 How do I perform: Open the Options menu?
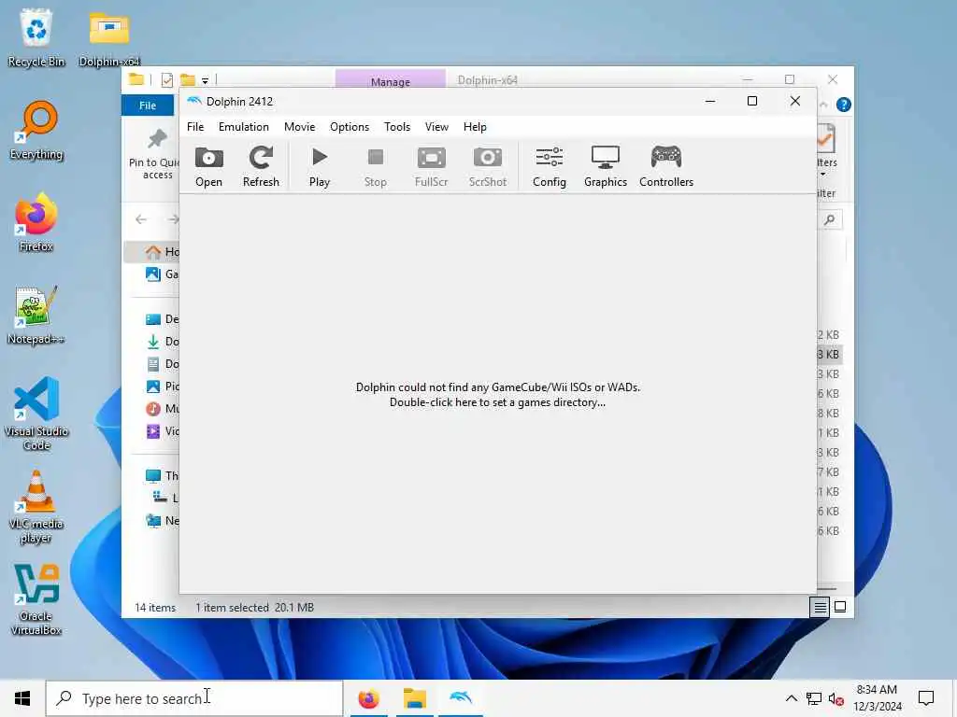(350, 127)
